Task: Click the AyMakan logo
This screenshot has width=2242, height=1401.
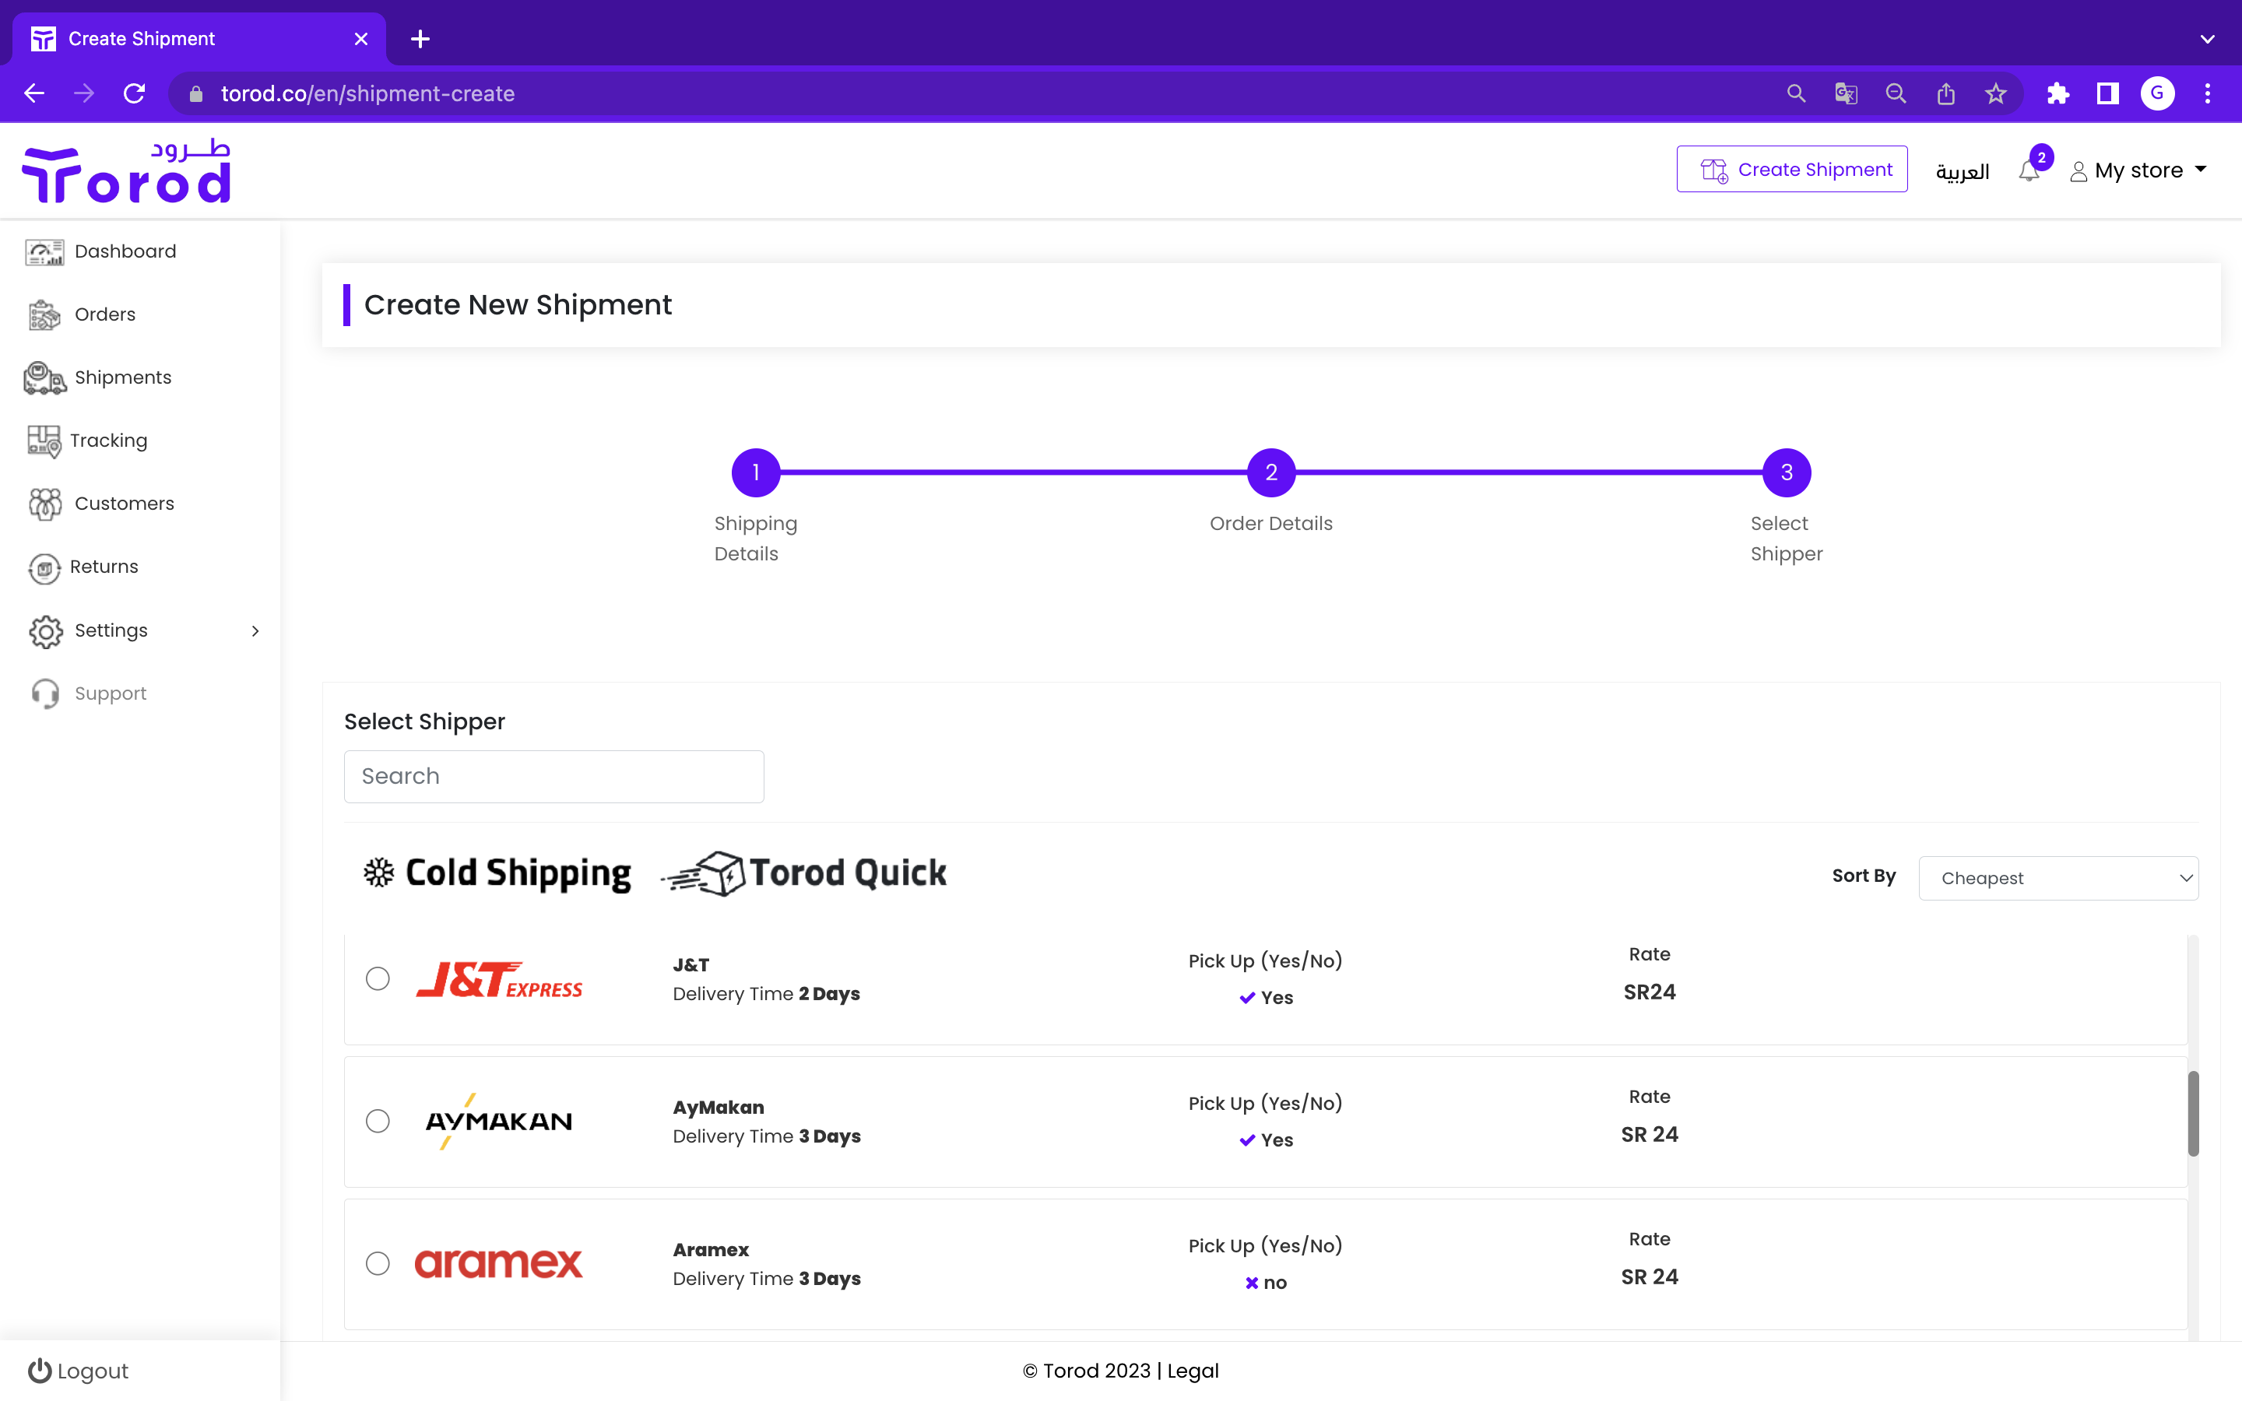Action: (x=498, y=1121)
